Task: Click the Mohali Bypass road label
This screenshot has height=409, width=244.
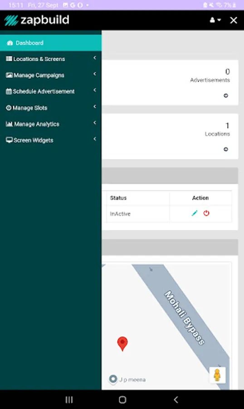Action: coord(185,318)
